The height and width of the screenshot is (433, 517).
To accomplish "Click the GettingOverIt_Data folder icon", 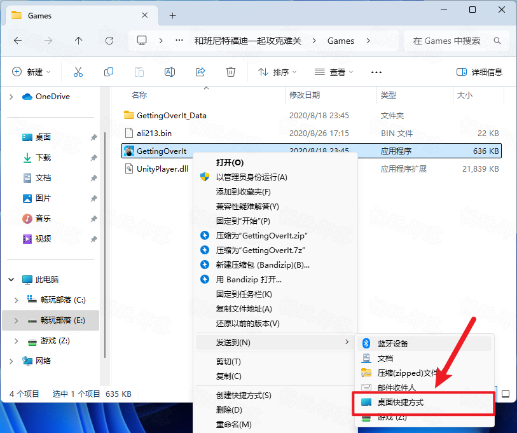I will click(x=129, y=115).
